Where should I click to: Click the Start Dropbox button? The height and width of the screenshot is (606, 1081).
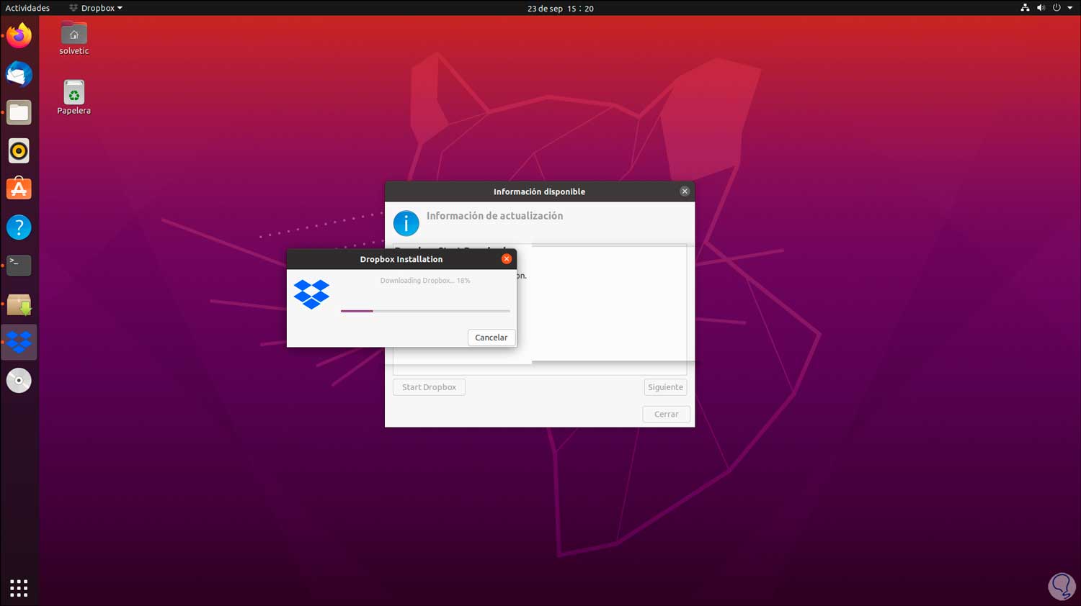coord(429,387)
